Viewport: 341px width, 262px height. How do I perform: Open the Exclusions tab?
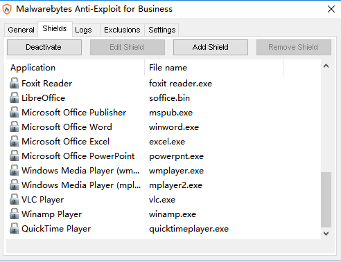(122, 30)
